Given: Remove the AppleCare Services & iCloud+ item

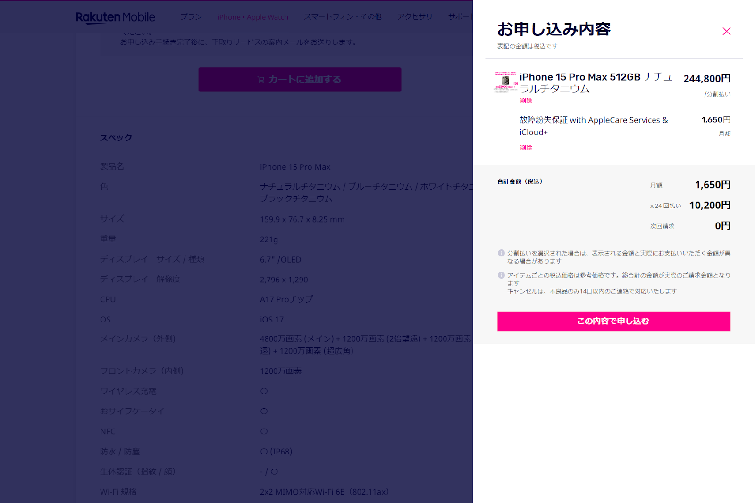Looking at the screenshot, I should (x=526, y=148).
